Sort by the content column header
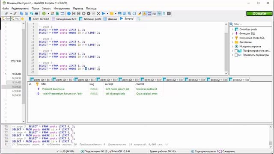This screenshot has height=154, width=274. [x=149, y=84]
